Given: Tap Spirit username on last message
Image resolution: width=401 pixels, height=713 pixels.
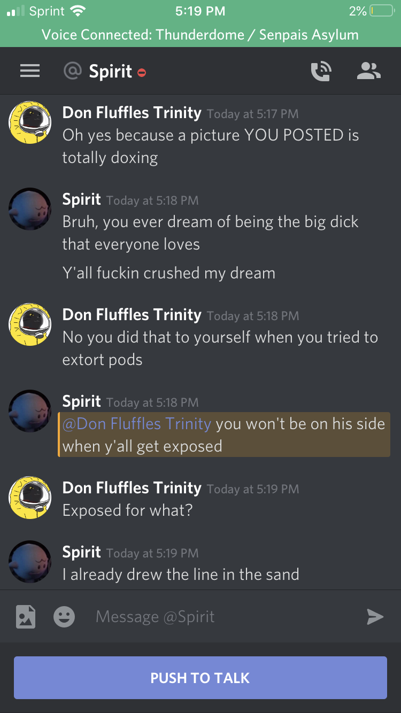Looking at the screenshot, I should [x=81, y=552].
